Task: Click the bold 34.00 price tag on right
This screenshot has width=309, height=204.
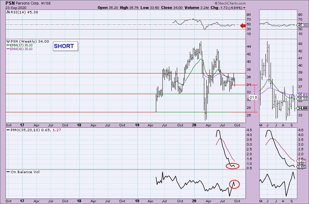Action: point(302,108)
